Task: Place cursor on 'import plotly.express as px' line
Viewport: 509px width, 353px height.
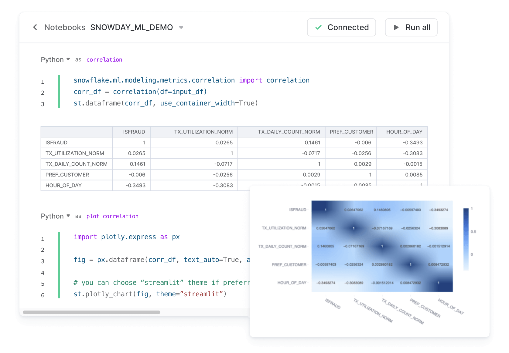Action: (127, 237)
